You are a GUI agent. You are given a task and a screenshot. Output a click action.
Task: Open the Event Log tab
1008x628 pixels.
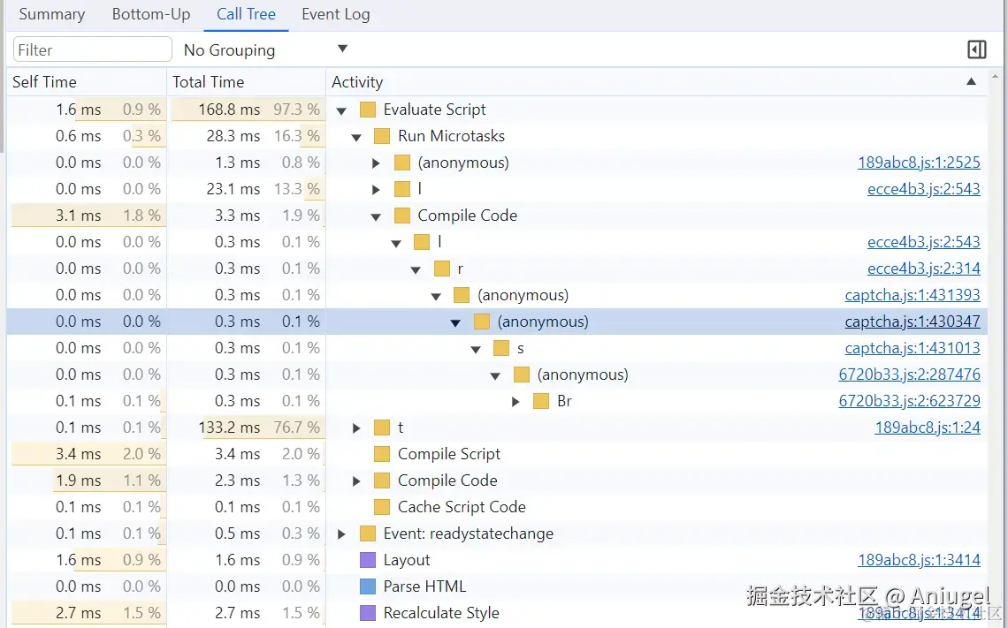click(x=336, y=14)
